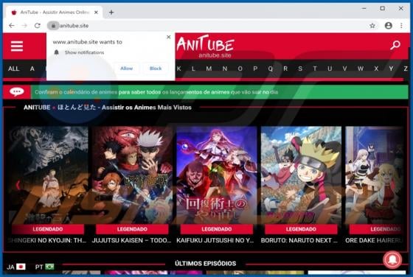Select letter R filter
The width and height of the screenshot is (413, 277).
(x=285, y=69)
